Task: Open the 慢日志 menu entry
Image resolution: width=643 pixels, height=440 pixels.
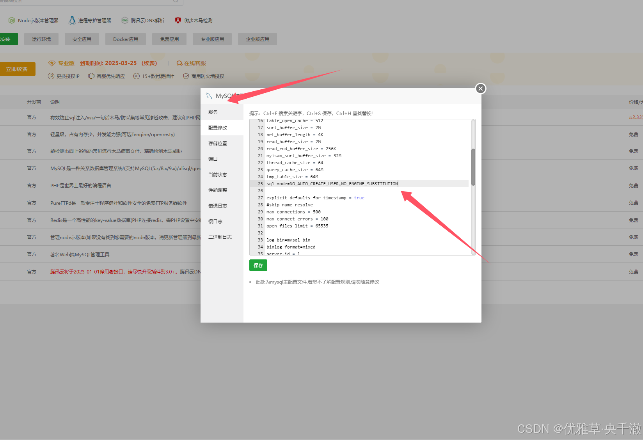Action: coord(215,221)
